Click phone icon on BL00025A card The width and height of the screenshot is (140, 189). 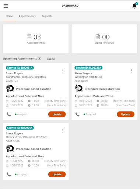[77, 114]
